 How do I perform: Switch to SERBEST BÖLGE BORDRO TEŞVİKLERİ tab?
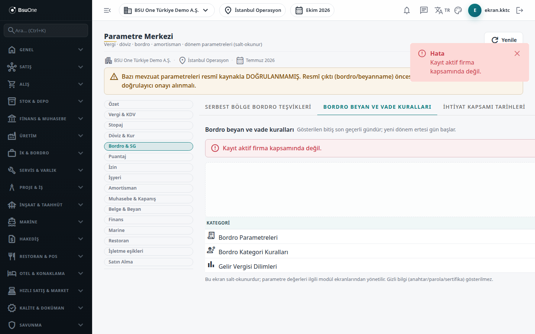coord(258,107)
